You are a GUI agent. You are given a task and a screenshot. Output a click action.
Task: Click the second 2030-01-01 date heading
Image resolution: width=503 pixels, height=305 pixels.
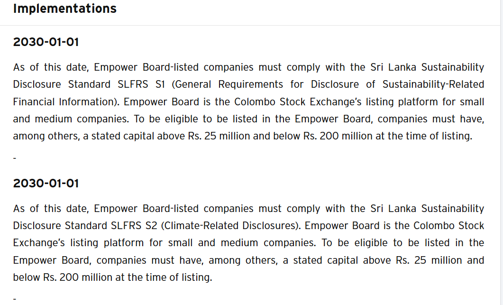point(46,183)
